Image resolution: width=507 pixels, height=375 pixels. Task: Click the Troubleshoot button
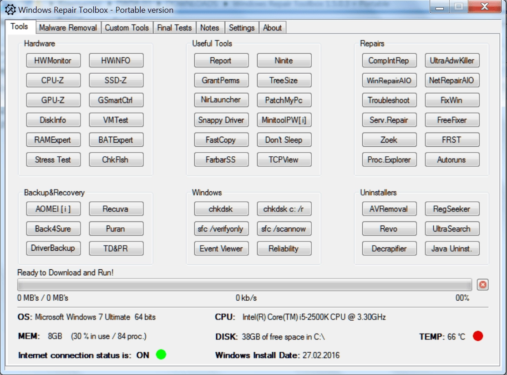click(389, 100)
